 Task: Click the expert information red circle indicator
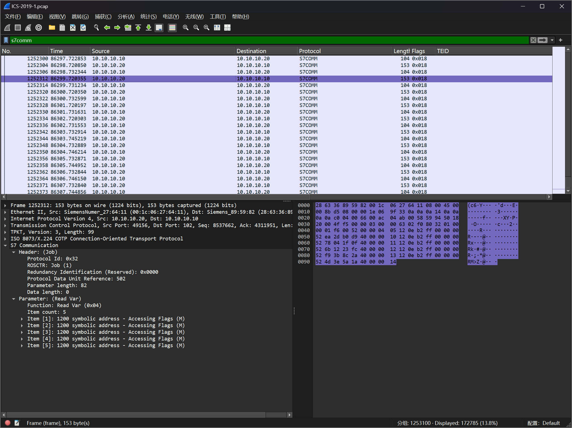click(8, 423)
